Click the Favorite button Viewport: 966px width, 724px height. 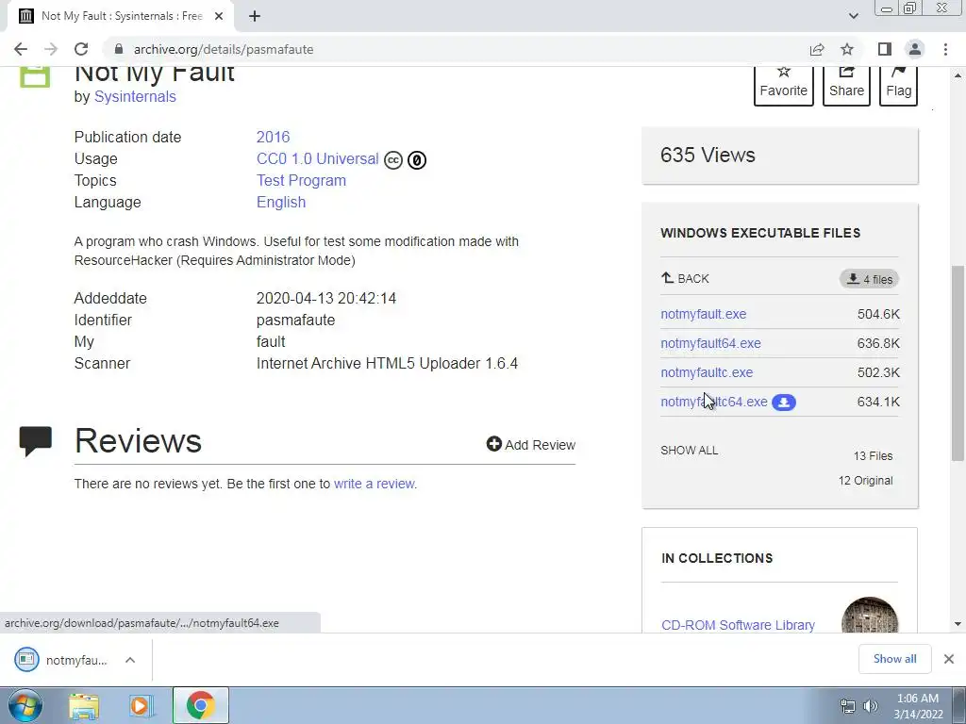tap(784, 85)
